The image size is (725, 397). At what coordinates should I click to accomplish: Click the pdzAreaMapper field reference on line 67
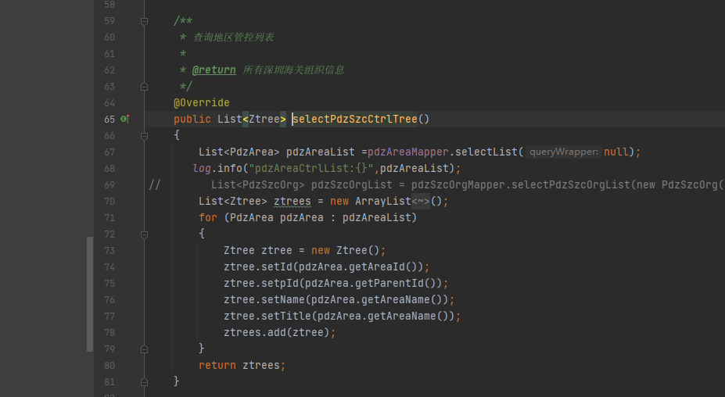tap(408, 152)
